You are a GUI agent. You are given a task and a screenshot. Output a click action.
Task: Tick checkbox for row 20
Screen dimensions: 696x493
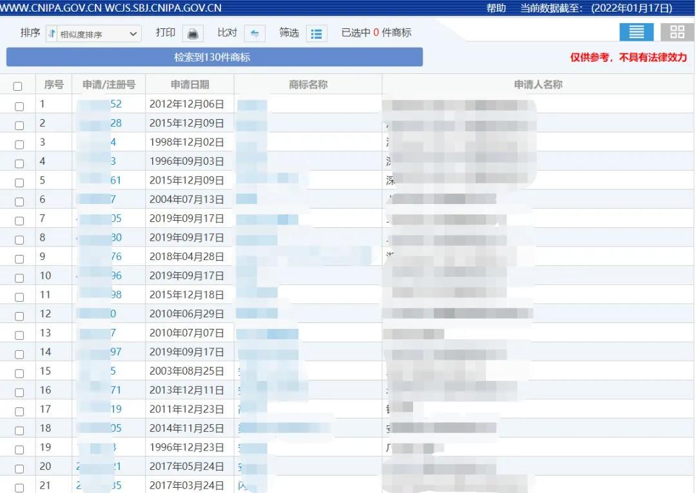point(19,469)
